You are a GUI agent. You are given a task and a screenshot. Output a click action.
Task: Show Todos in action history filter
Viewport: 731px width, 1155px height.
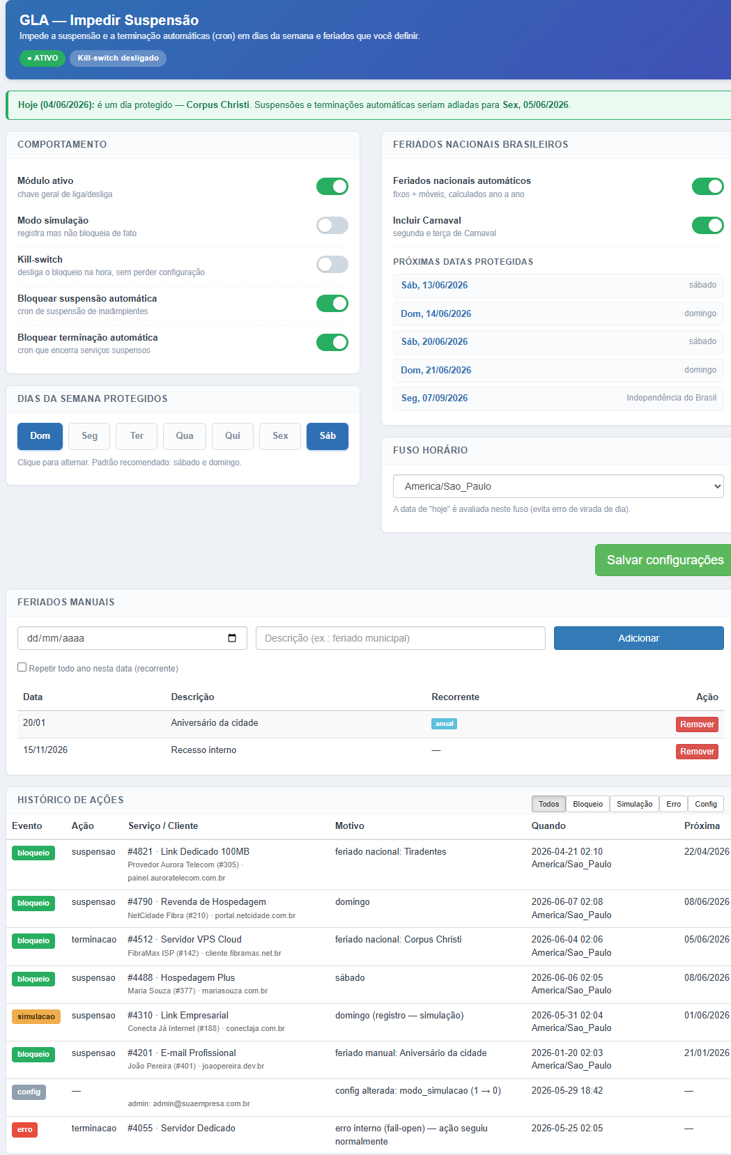(x=548, y=804)
